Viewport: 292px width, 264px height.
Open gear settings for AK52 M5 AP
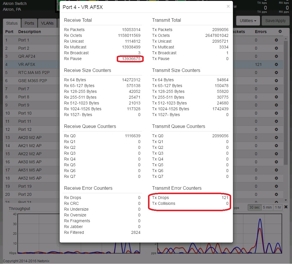[x=276, y=178]
